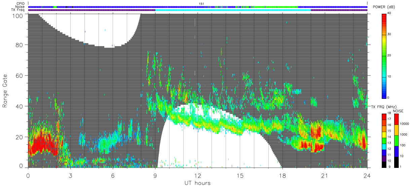Viewport: 413px width, 190px height.
Task: Click UT hour tick label 15
Action: 240,176
